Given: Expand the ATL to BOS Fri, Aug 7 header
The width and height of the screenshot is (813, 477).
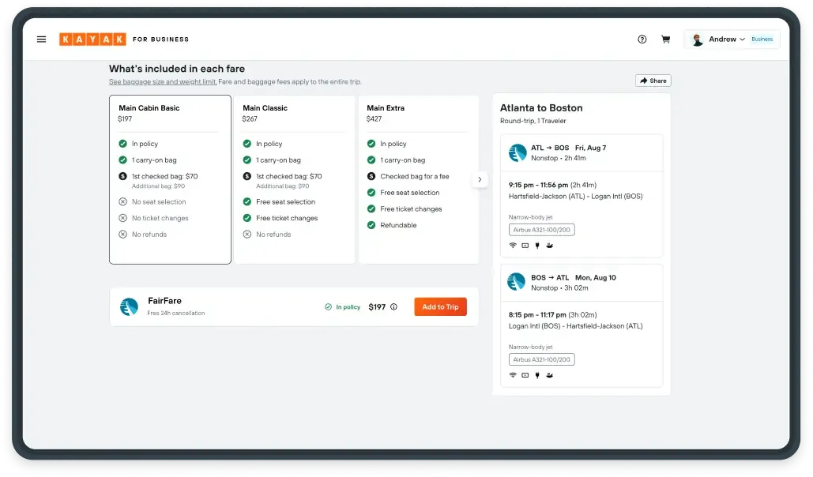Looking at the screenshot, I should coord(581,152).
